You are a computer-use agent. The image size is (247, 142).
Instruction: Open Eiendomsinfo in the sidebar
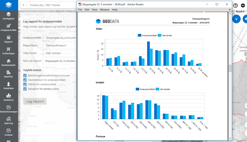[x=8, y=62]
